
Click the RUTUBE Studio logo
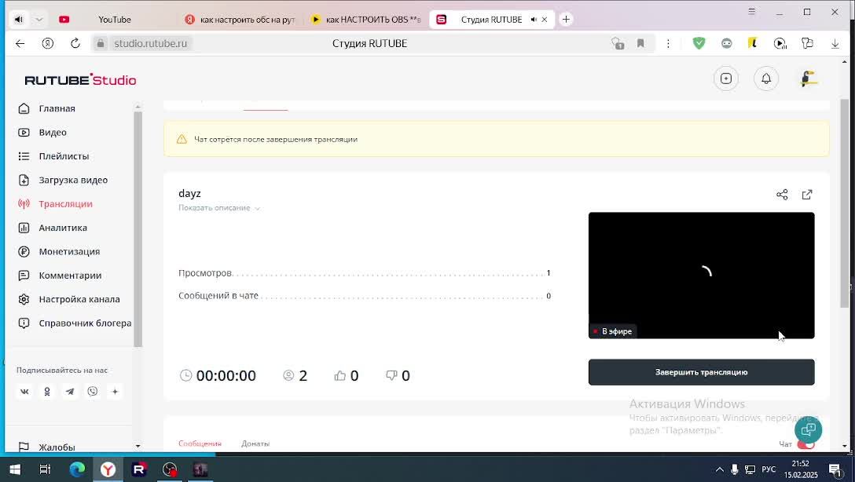coord(80,80)
